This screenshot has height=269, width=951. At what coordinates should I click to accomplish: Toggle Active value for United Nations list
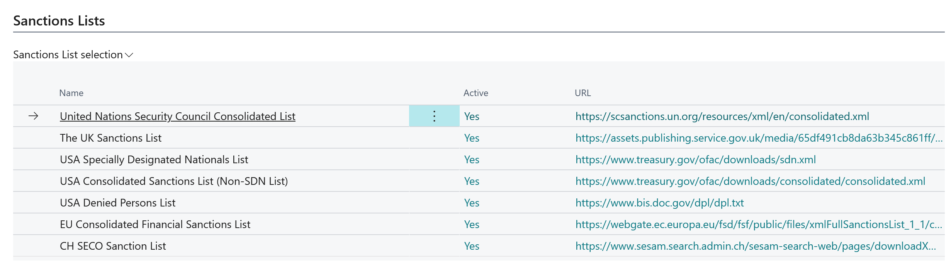(x=472, y=116)
